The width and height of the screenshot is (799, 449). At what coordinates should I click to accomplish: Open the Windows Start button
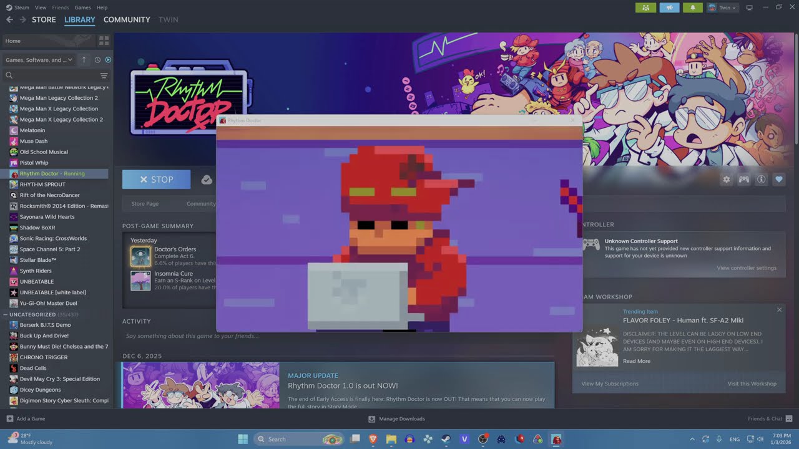click(x=243, y=439)
